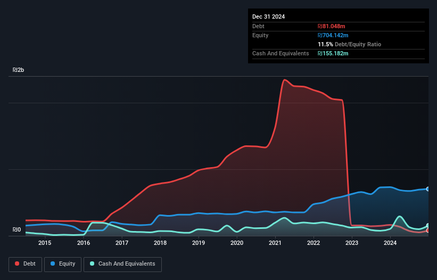Click the red Debt endpoint marker
Screen dimensions: 437x280
[x=428, y=230]
